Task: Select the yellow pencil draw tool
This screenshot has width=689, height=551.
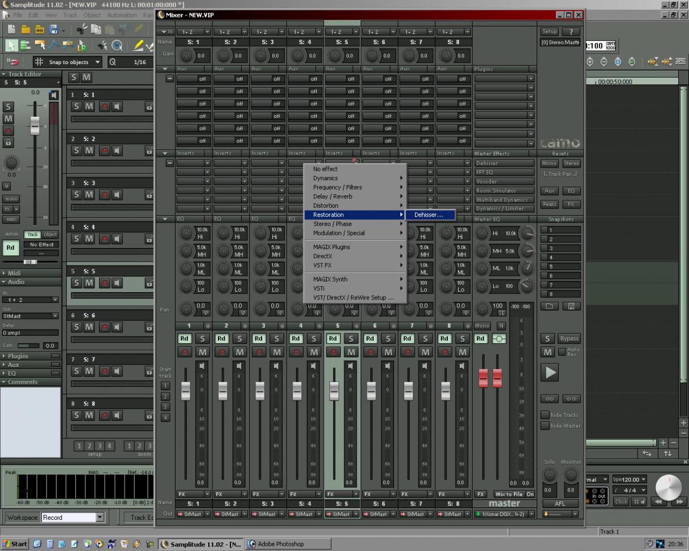Action: [139, 46]
